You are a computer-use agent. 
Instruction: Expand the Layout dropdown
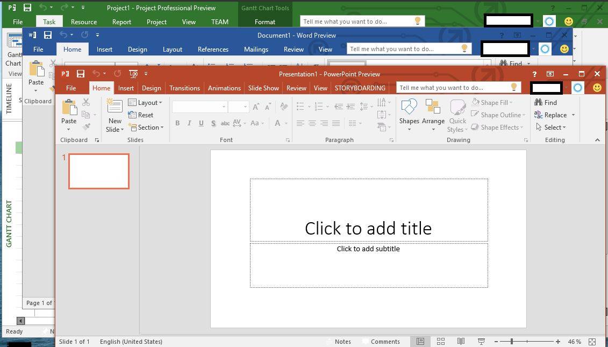[x=145, y=103]
